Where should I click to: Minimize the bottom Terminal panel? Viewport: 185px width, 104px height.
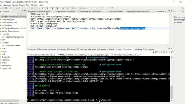169,49
